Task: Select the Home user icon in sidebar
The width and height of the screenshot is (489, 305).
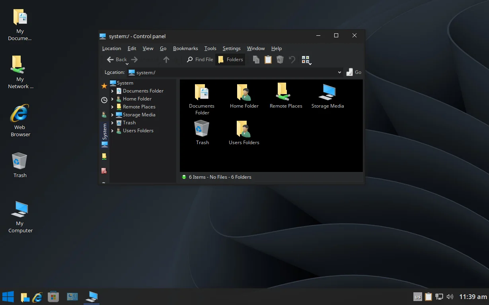Action: pos(104,114)
